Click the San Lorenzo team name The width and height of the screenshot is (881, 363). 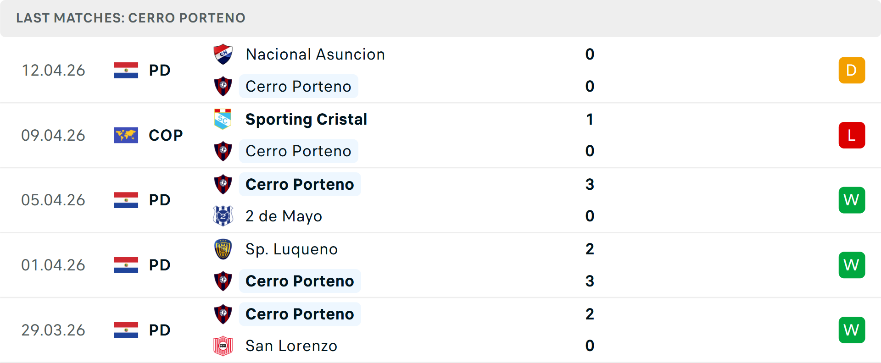291,346
